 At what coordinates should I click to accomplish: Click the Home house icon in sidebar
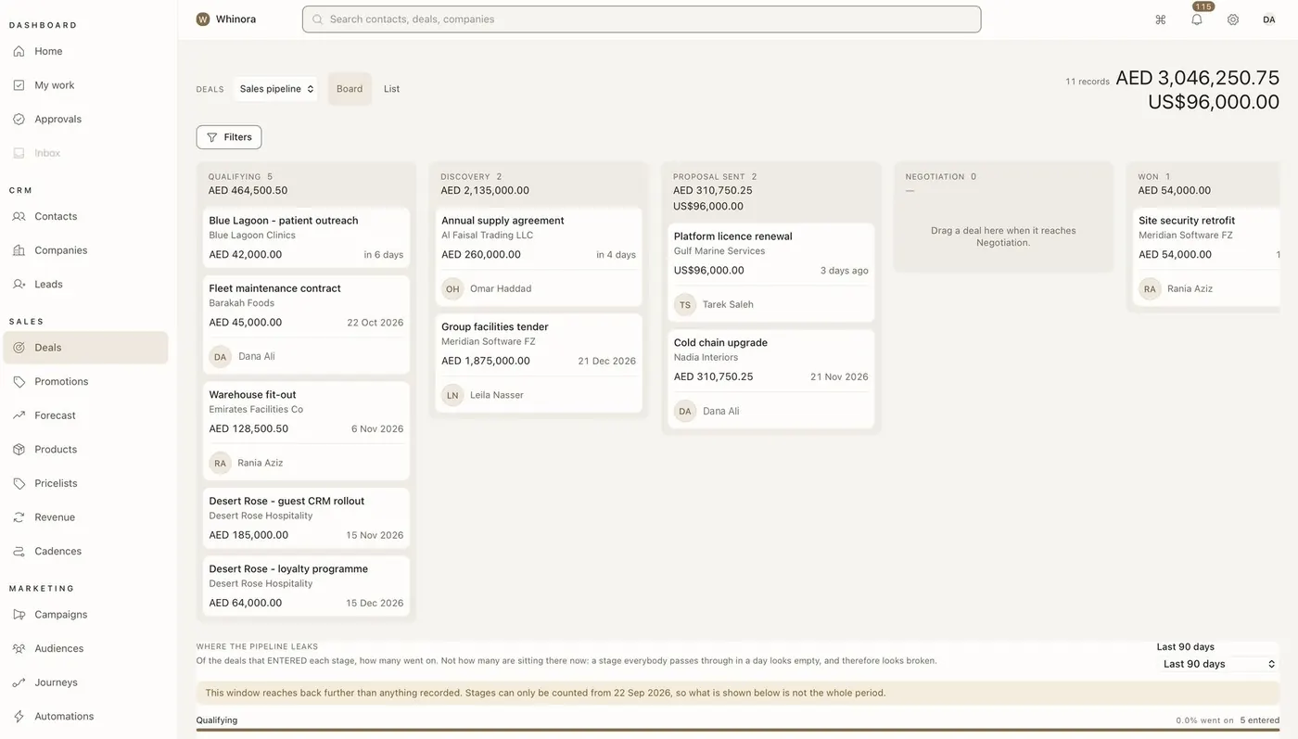pos(19,51)
